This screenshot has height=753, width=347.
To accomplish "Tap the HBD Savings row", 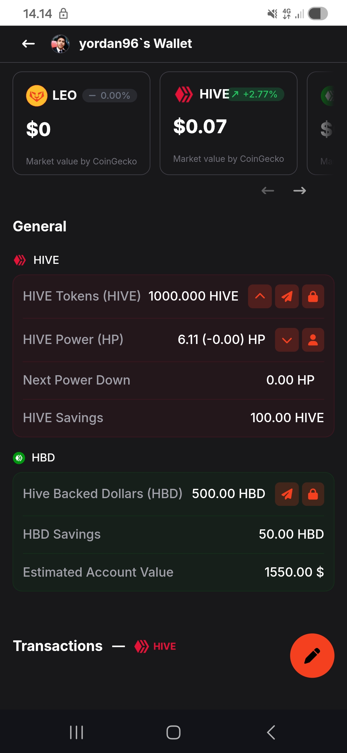I will [x=173, y=534].
